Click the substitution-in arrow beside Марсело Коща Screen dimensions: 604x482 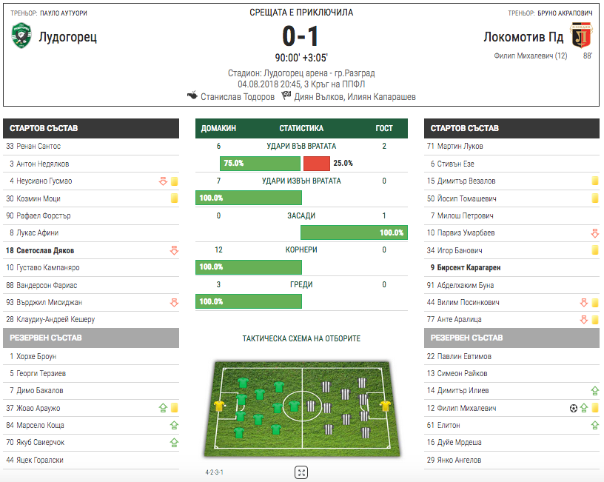[x=174, y=425]
